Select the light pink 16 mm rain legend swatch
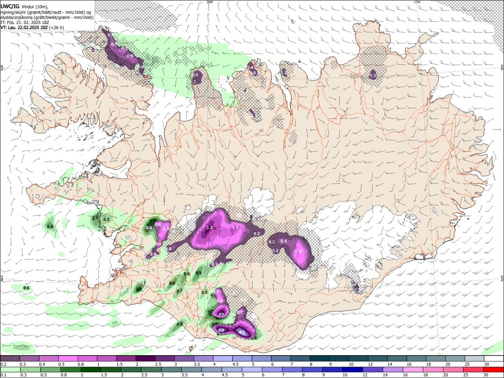Viewport: 504px width, 378px height. click(413, 369)
